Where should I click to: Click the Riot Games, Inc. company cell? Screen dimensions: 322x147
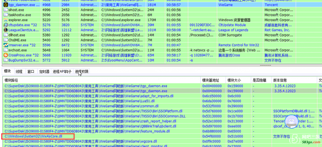point(277,30)
